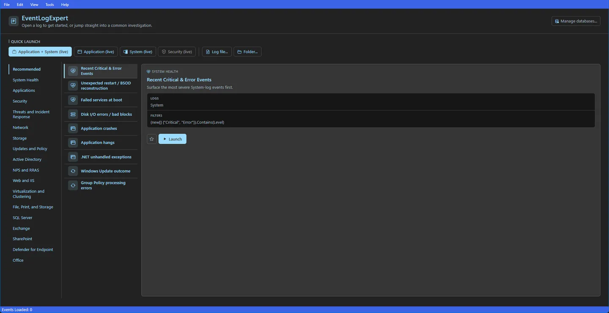Click the Folder... button

(247, 52)
